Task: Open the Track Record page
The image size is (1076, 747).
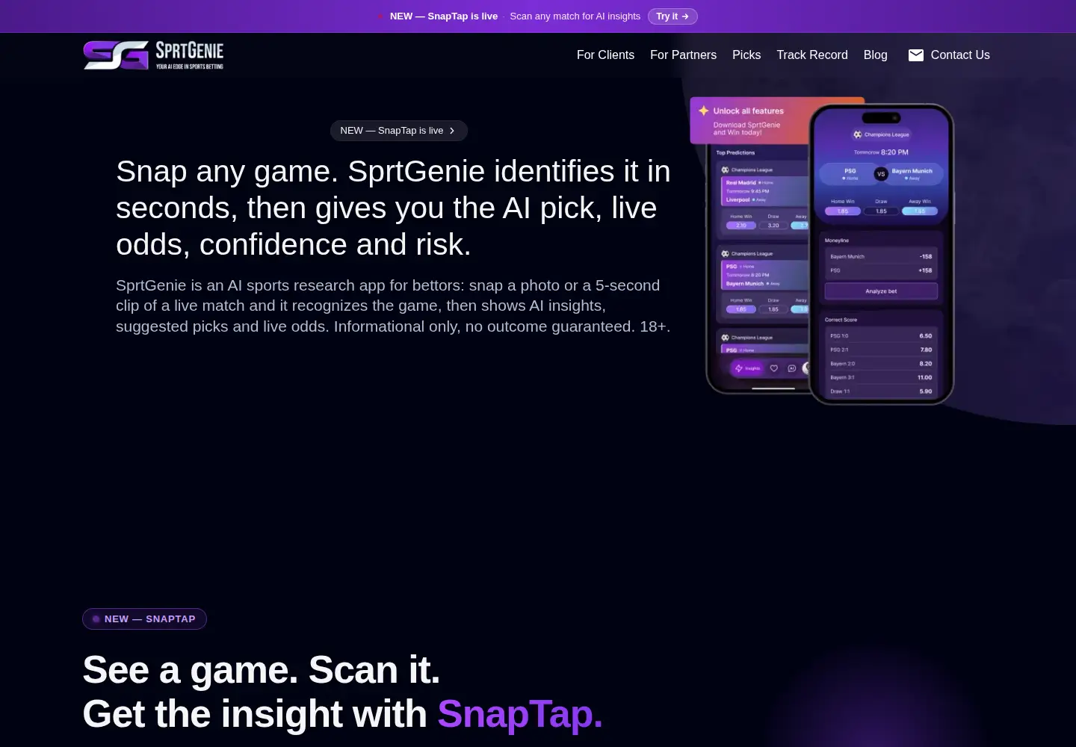Action: (812, 55)
